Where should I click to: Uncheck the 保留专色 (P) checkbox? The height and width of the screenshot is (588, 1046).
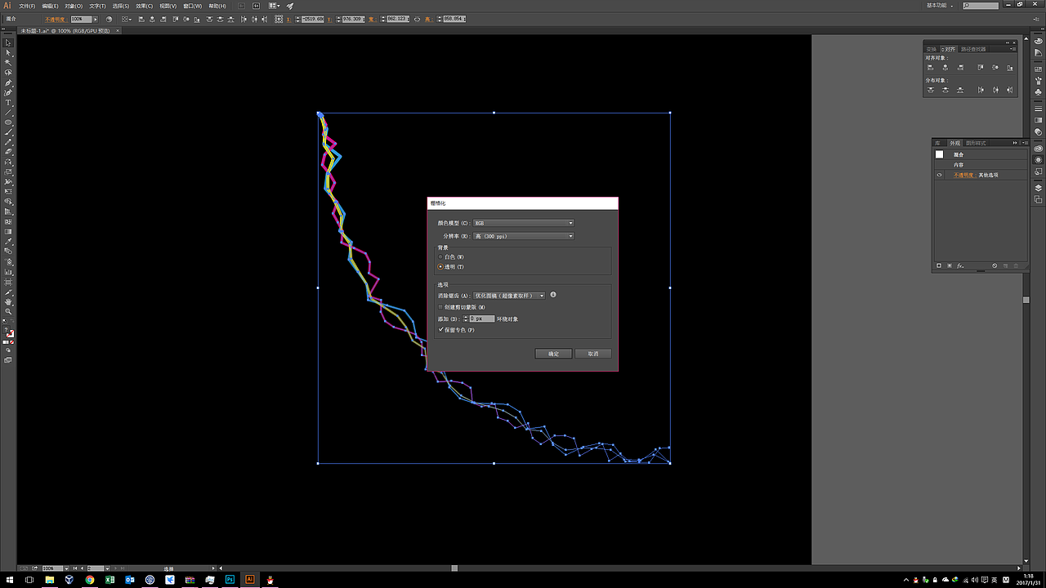440,330
